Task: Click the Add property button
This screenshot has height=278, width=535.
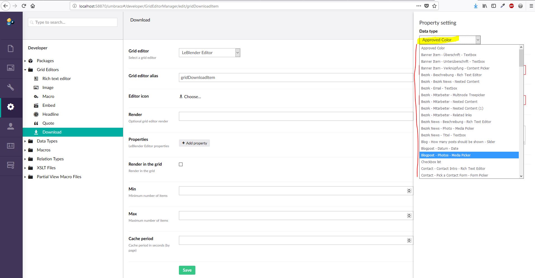Action: point(194,143)
